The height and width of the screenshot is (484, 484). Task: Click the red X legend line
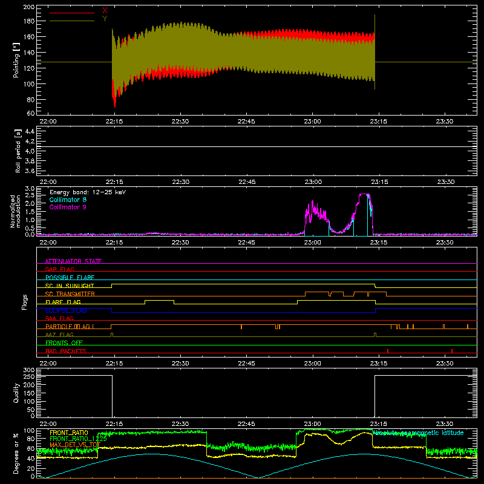pyautogui.click(x=71, y=13)
